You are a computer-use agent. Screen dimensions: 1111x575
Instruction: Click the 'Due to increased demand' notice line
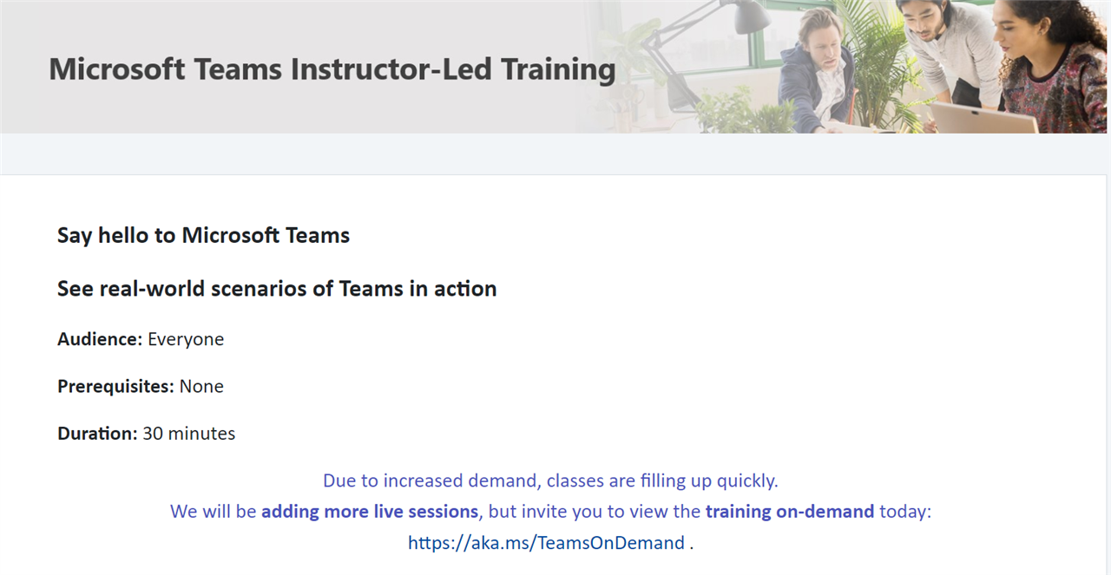tap(550, 480)
